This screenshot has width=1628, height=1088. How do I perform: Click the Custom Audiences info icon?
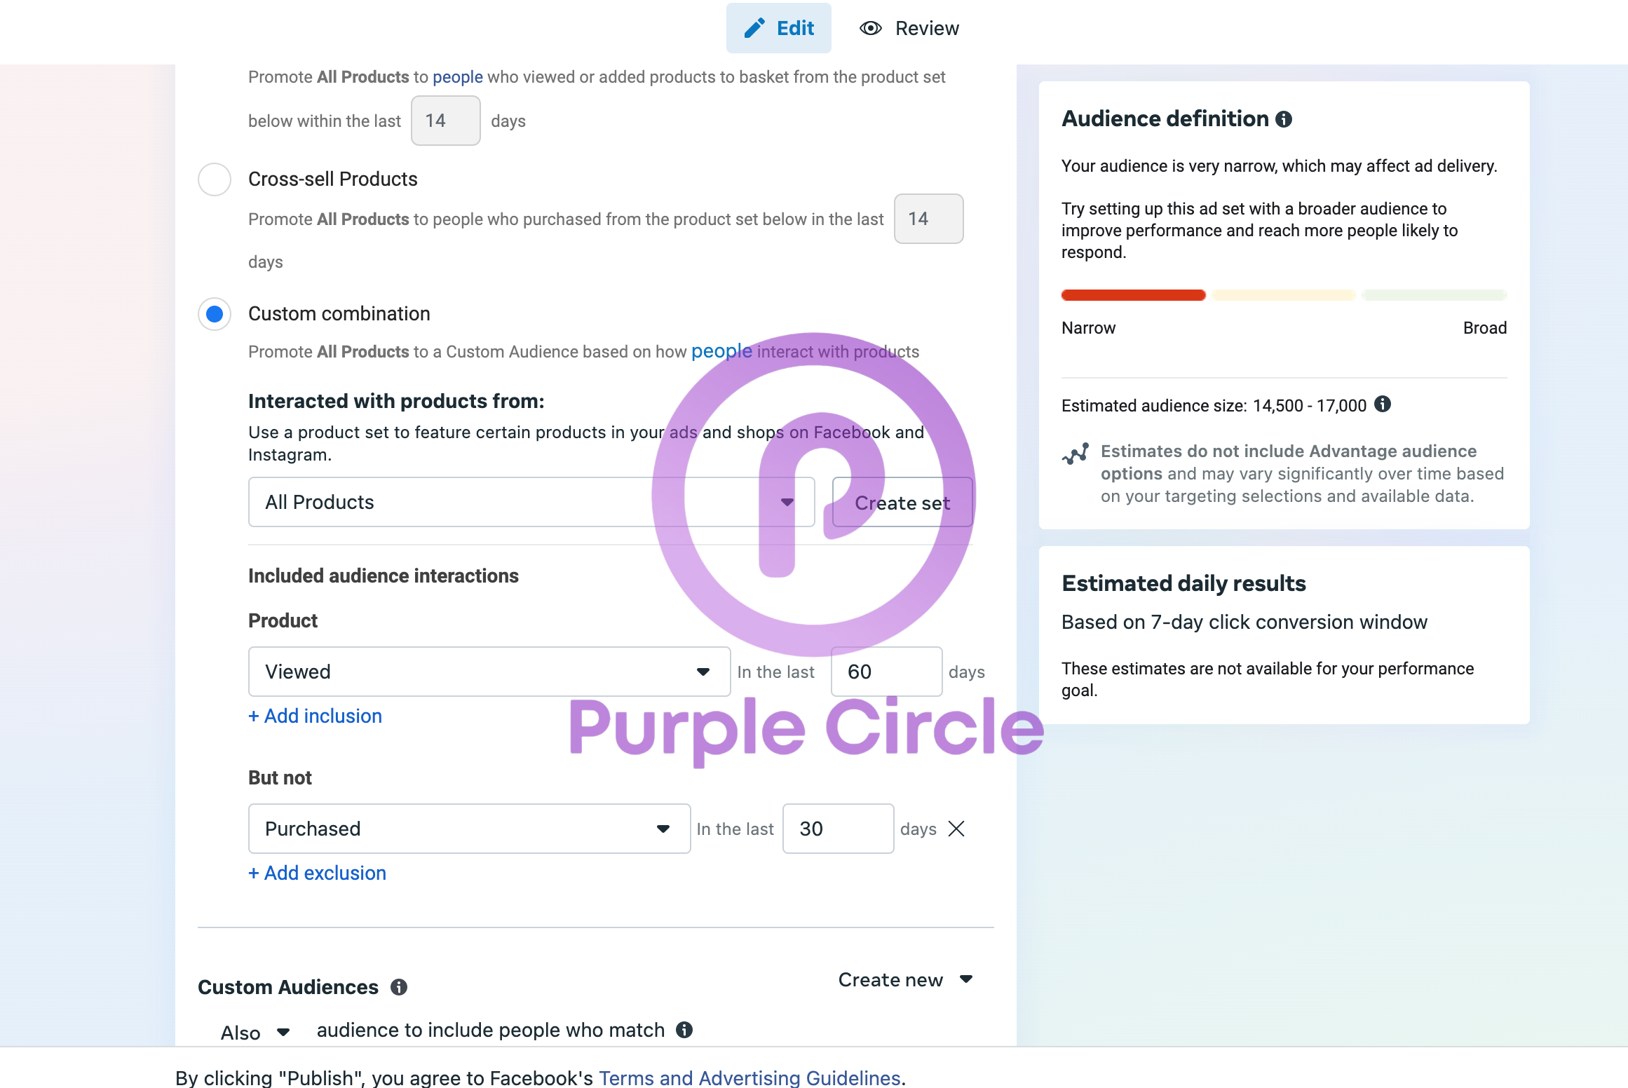pyautogui.click(x=399, y=987)
